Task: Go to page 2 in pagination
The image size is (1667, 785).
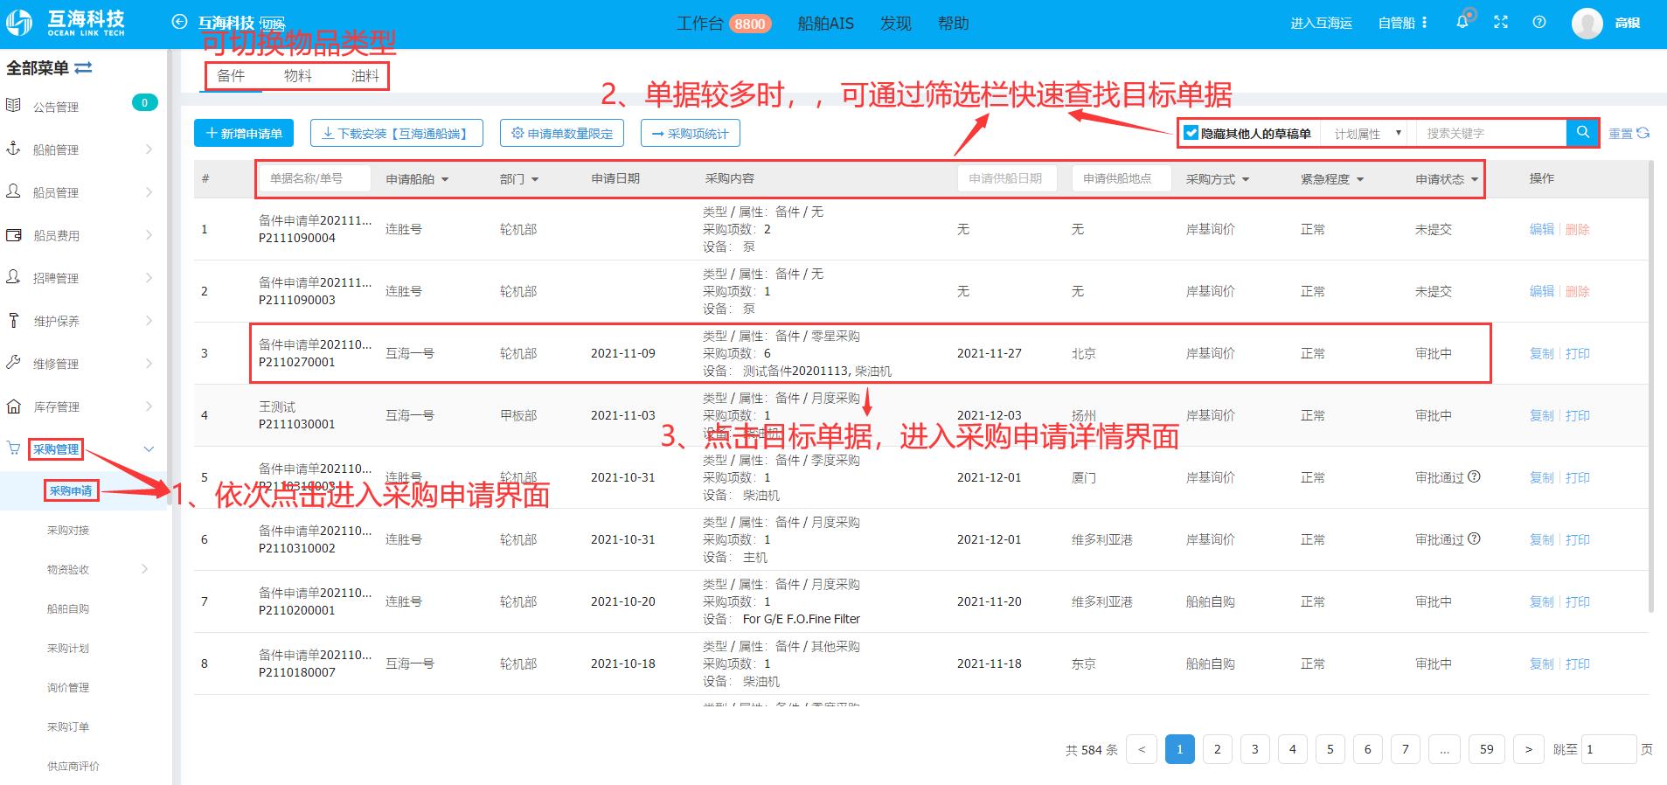Action: click(x=1217, y=749)
